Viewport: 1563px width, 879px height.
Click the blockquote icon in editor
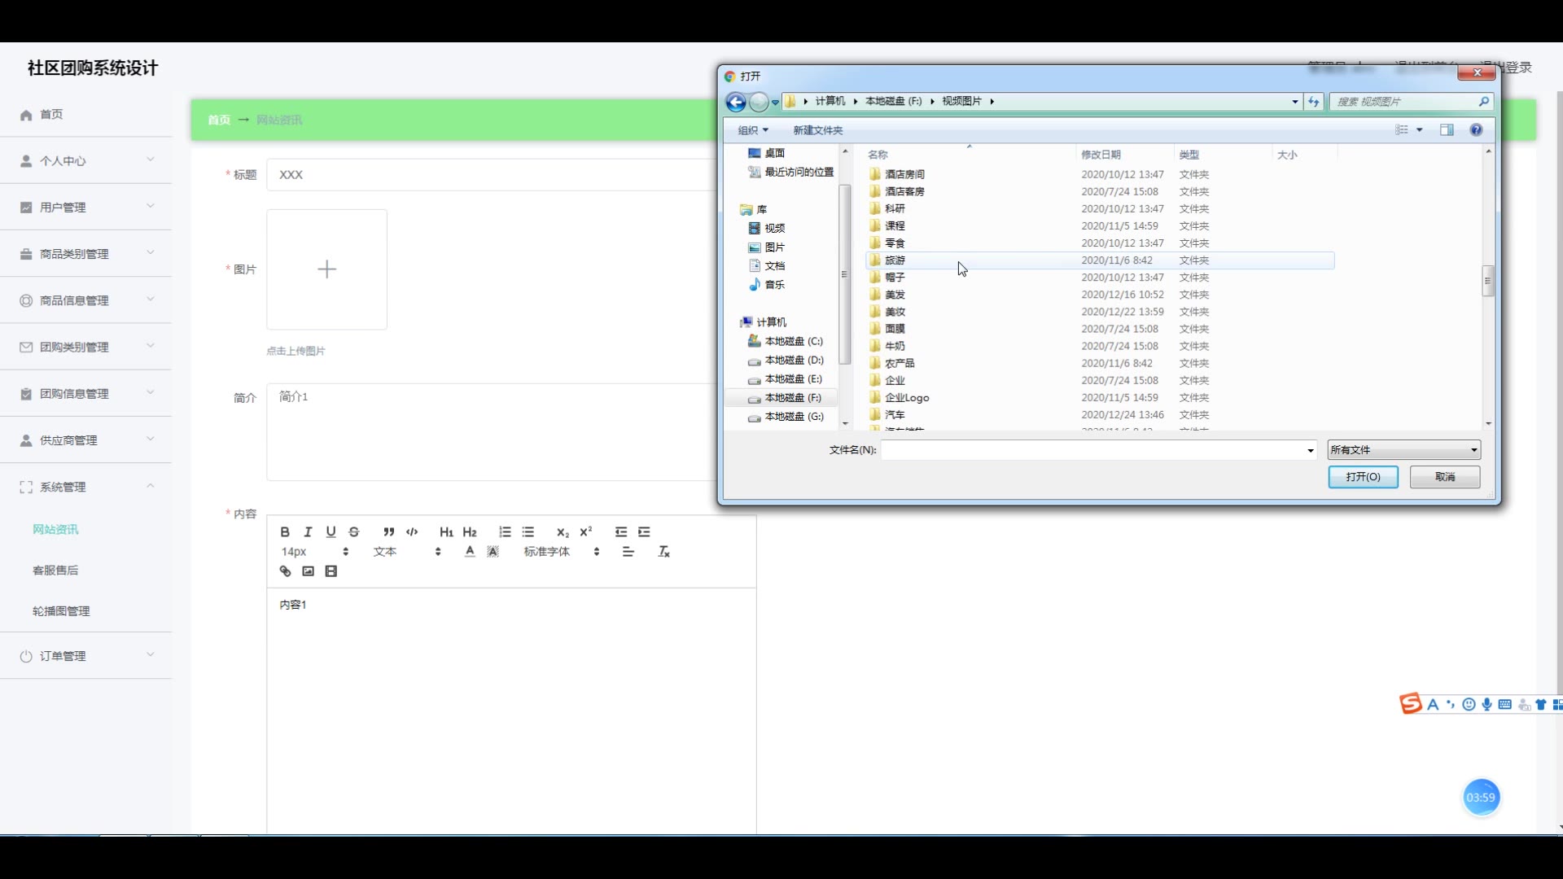(x=388, y=531)
